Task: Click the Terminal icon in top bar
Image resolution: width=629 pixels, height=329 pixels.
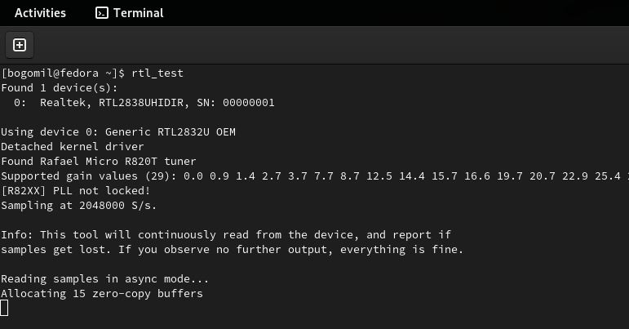Action: coord(102,13)
